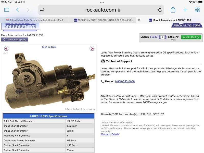
Task: Open the Warranty Details link
Action: [x=110, y=134]
